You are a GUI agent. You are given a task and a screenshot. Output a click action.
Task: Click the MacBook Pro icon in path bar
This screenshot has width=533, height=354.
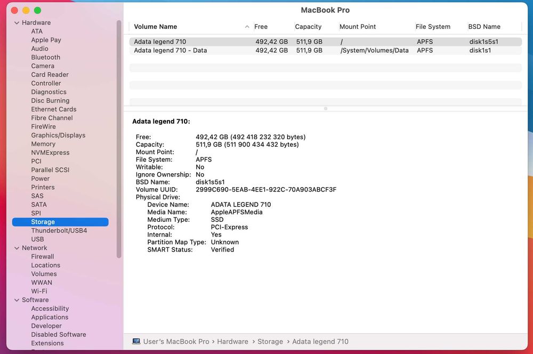(x=136, y=341)
